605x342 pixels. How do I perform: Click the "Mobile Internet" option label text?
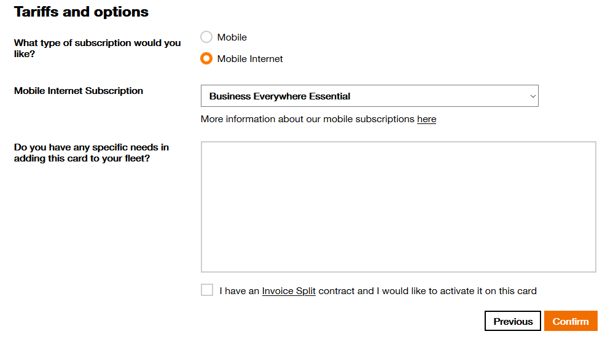point(250,59)
